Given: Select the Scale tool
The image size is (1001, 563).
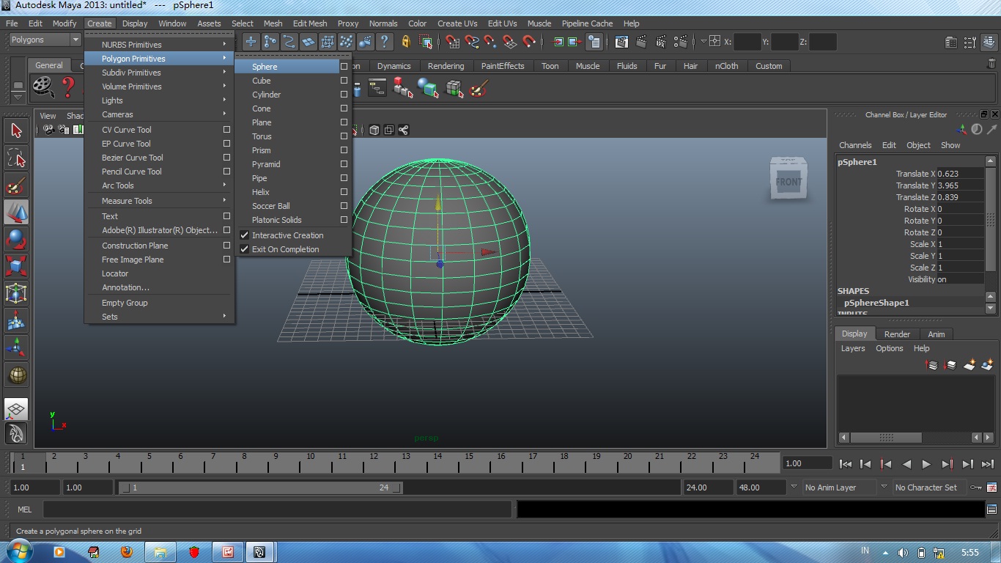Looking at the screenshot, I should tap(16, 265).
